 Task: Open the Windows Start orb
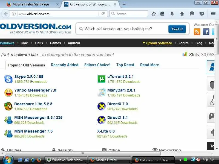8,160
